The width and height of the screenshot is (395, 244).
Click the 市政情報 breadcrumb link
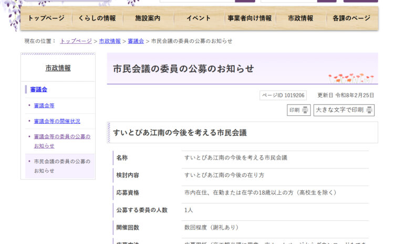[110, 41]
